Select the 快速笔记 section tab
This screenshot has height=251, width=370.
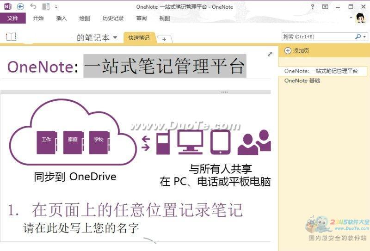(x=139, y=38)
